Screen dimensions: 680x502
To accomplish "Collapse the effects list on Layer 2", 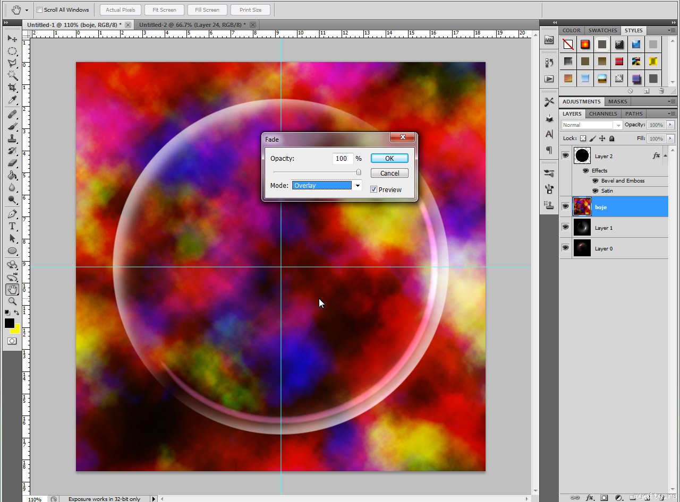I will pos(665,155).
